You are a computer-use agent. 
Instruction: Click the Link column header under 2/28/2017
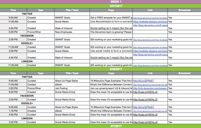point(150,73)
